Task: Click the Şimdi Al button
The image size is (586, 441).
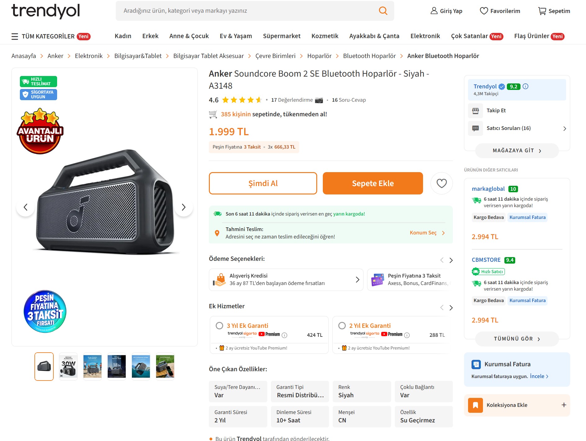Action: [263, 183]
